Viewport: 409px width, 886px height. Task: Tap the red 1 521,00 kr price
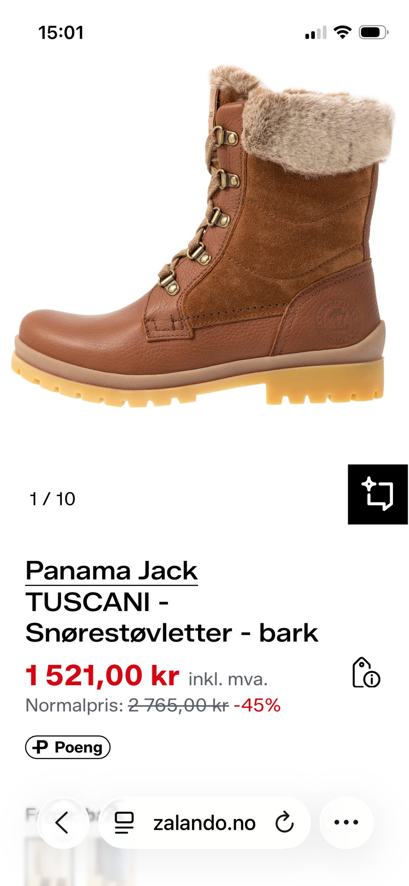click(x=102, y=675)
